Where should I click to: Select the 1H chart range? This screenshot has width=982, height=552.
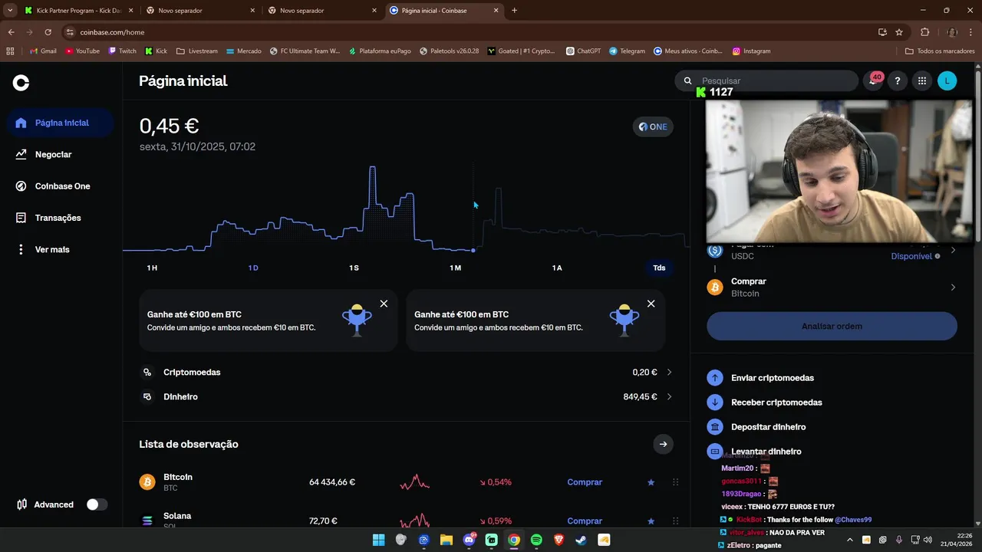152,268
